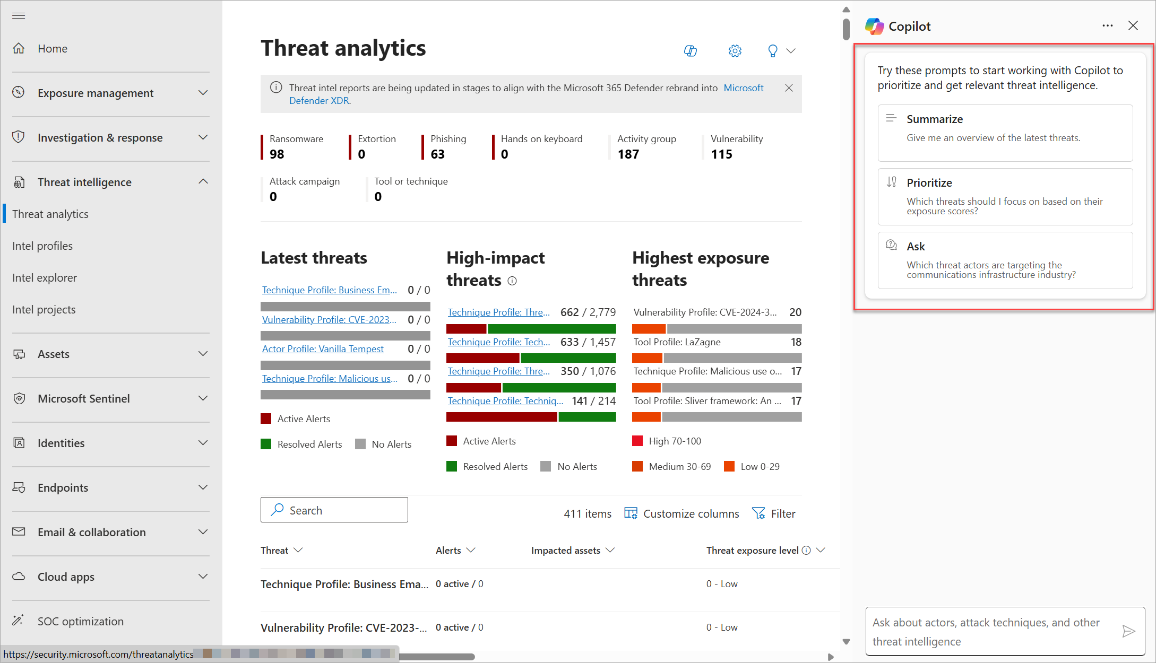This screenshot has width=1156, height=663.
Task: Click the High-impact threats info icon
Action: [x=512, y=281]
